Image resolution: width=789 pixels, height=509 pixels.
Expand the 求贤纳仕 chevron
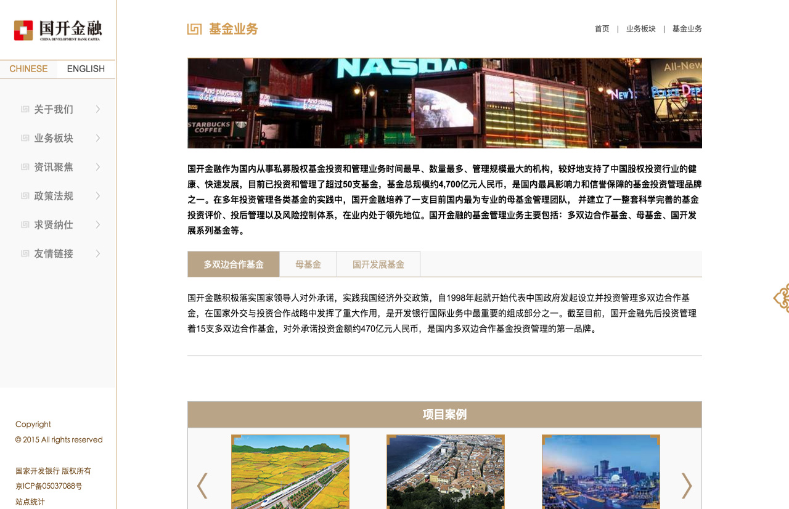[98, 225]
